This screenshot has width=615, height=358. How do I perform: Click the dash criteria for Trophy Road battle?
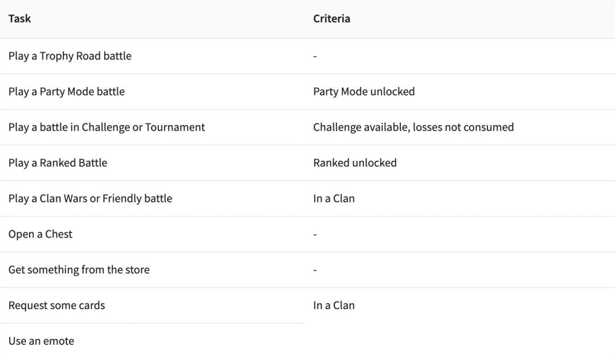pos(315,56)
